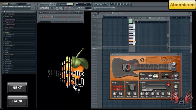Click the BACK button
196x110 pixels.
pos(17,101)
